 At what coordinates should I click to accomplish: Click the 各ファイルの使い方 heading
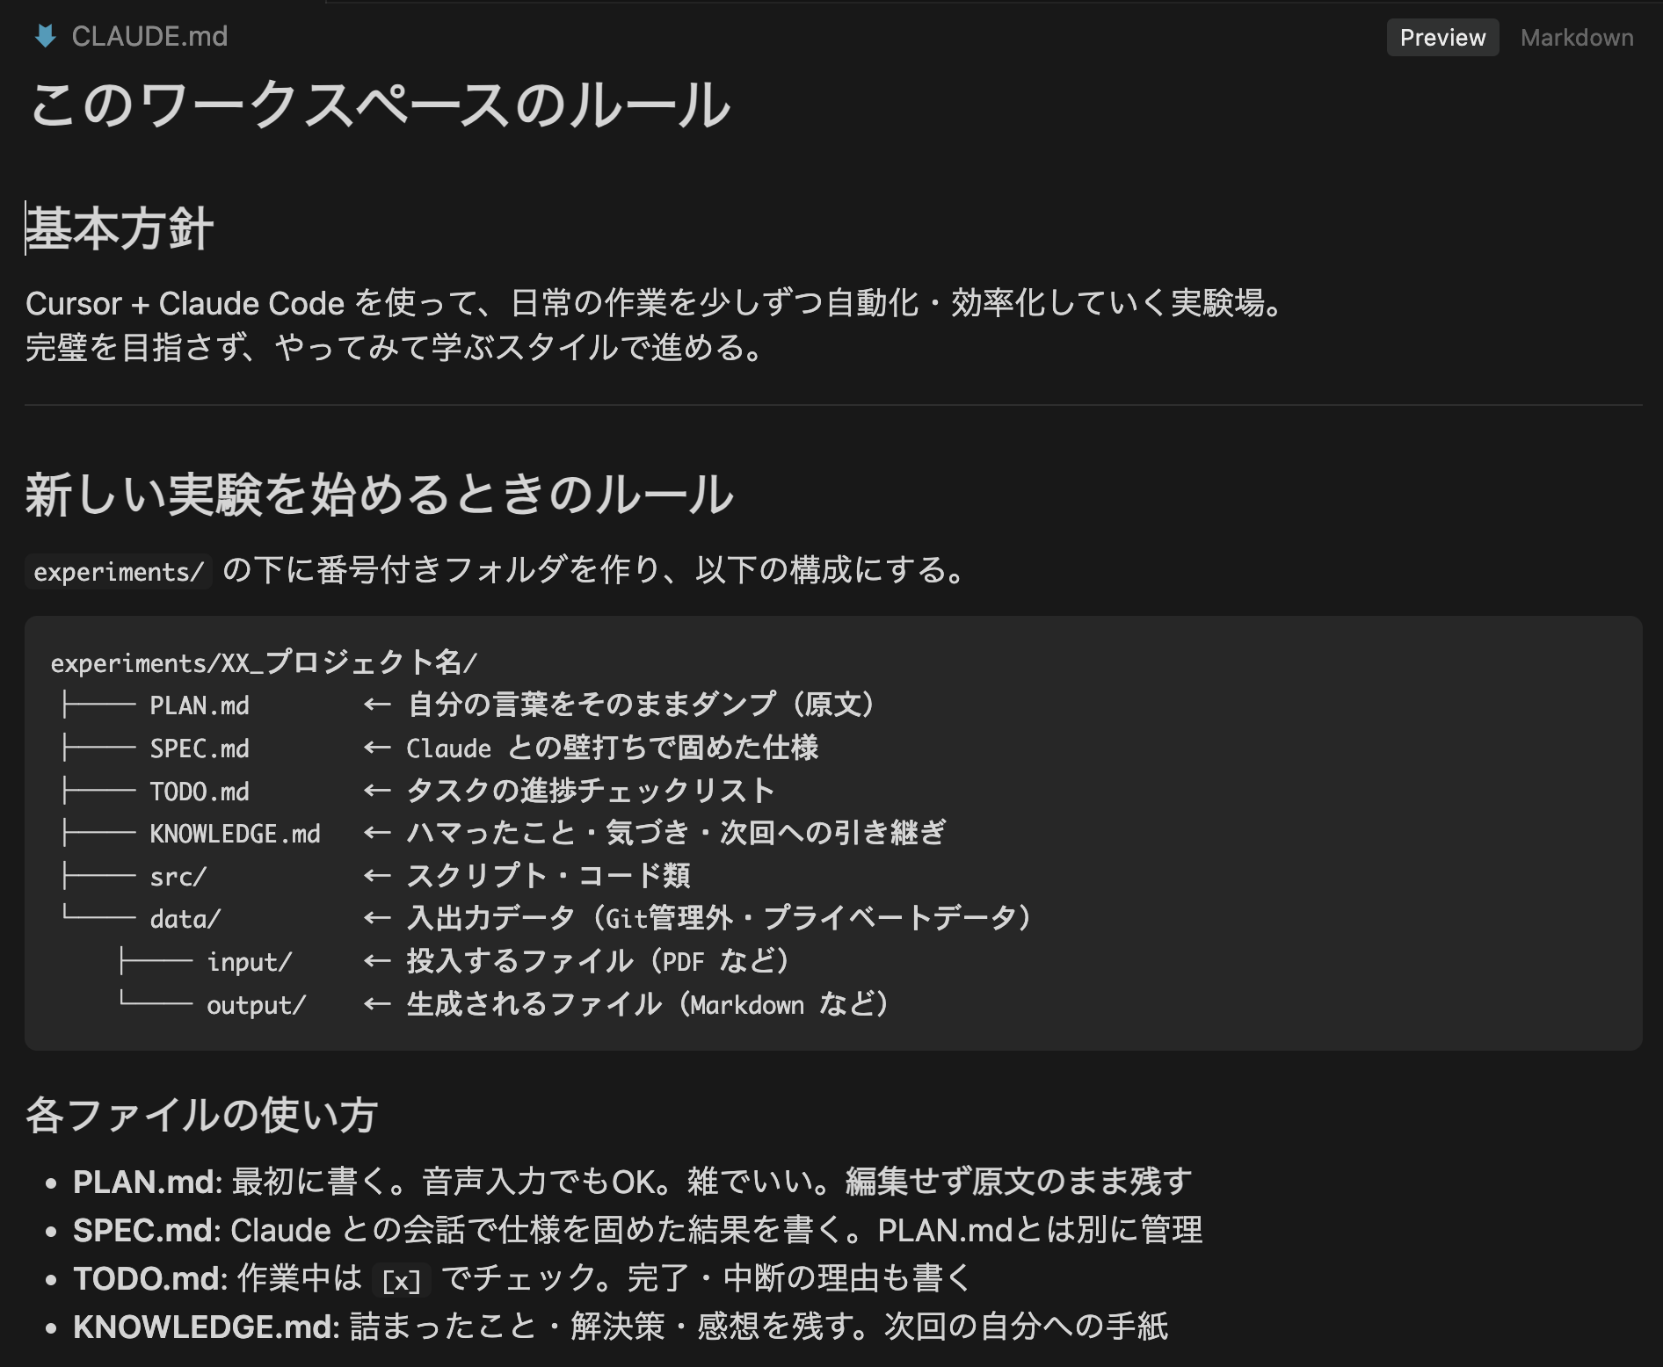201,1115
